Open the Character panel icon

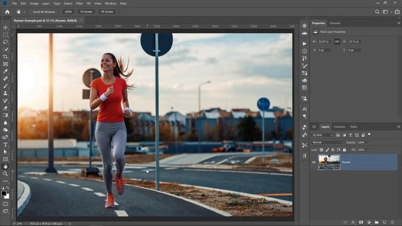click(304, 109)
